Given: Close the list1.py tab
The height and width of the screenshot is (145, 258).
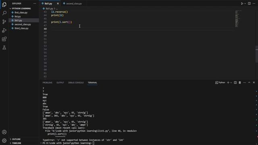Looking at the screenshot, I should pos(58,4).
